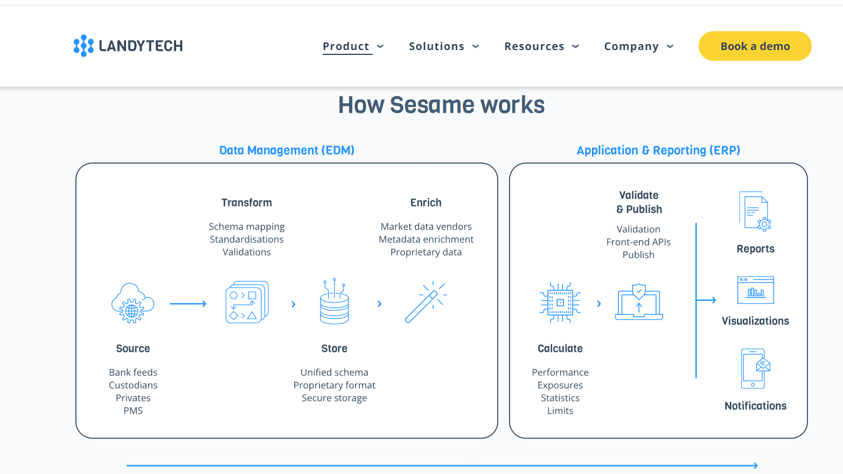The height and width of the screenshot is (474, 843).
Task: Click the long arrow after Source icon
Action: point(188,304)
